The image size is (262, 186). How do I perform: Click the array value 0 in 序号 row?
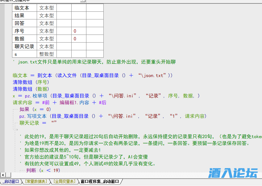pos(75,31)
